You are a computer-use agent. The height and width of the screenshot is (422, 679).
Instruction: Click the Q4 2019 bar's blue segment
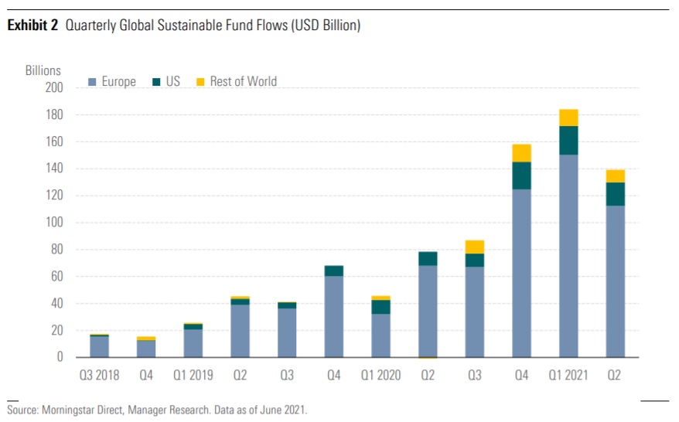click(x=334, y=316)
